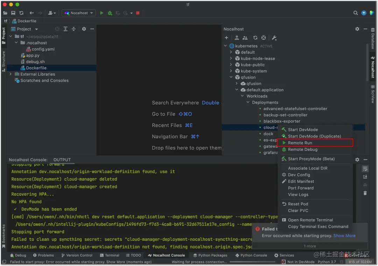
Task: Open the Services tool window
Action: [x=284, y=255]
